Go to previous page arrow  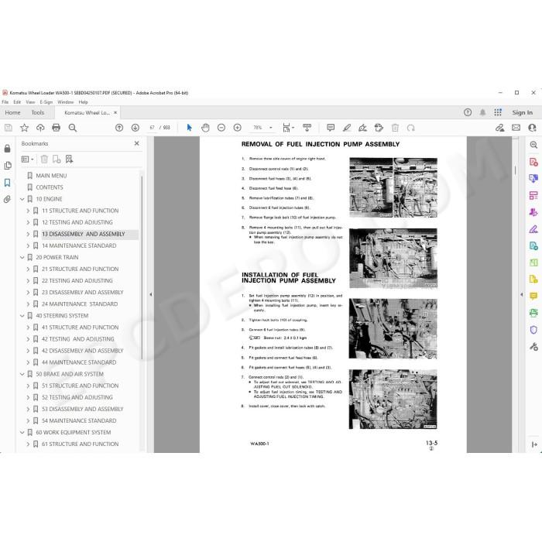(x=119, y=128)
